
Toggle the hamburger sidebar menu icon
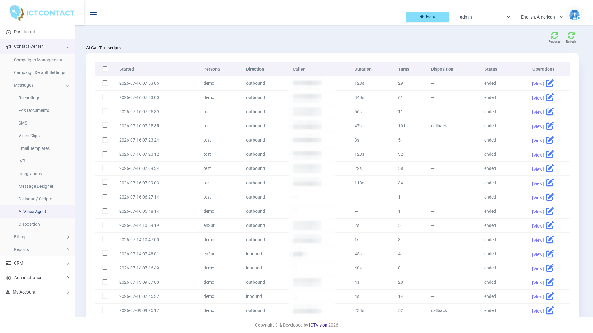point(93,12)
